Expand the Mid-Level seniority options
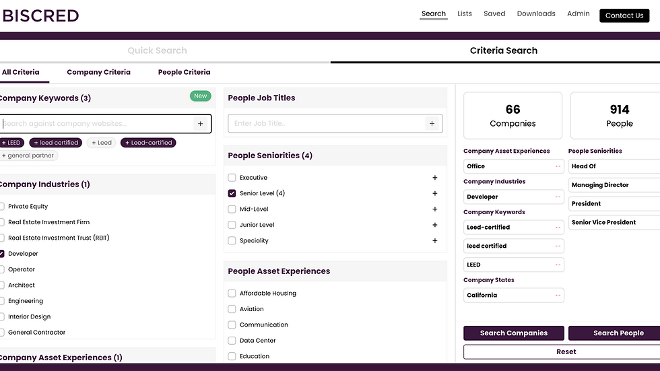The height and width of the screenshot is (371, 660). click(435, 209)
